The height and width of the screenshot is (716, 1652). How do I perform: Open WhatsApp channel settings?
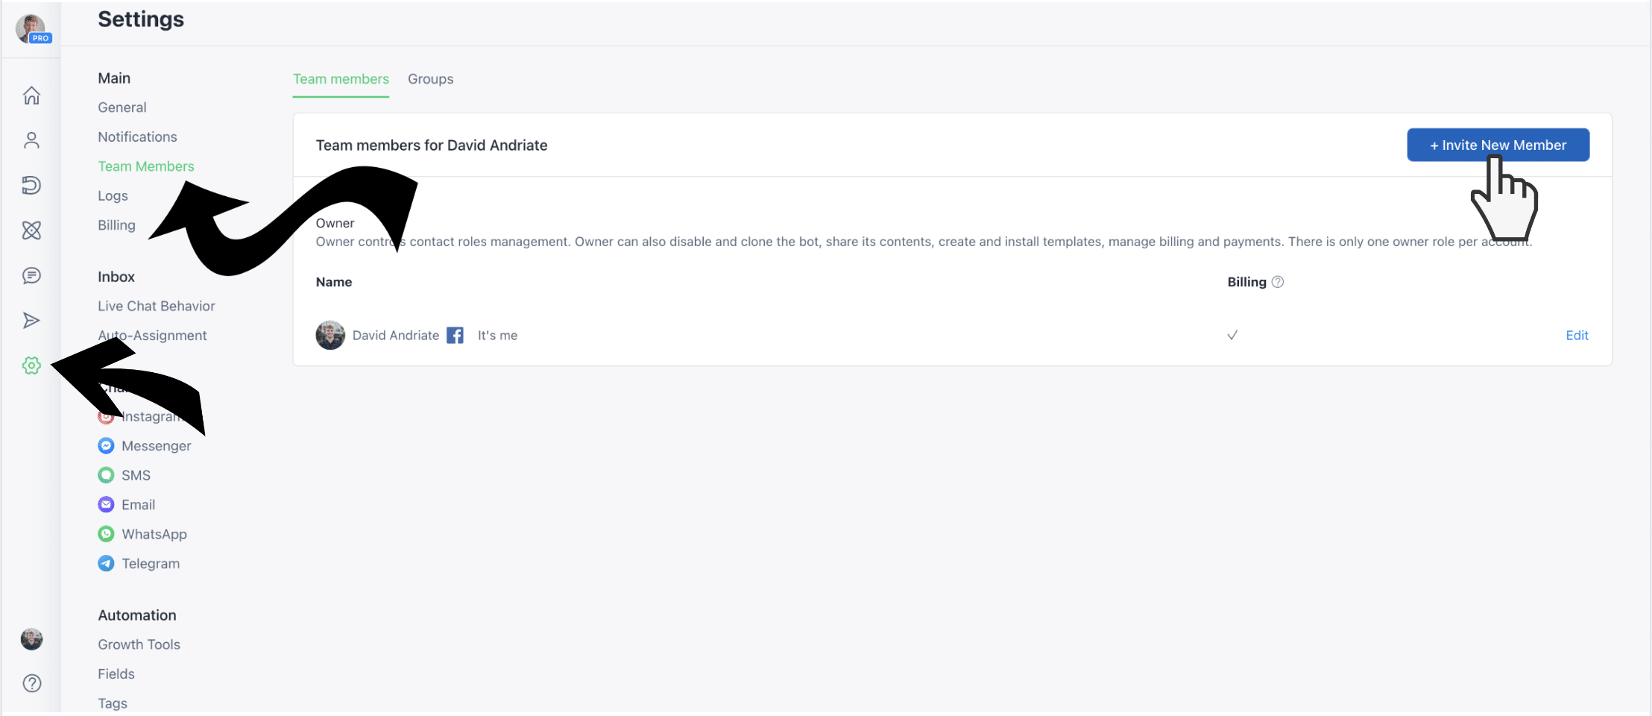click(x=142, y=534)
